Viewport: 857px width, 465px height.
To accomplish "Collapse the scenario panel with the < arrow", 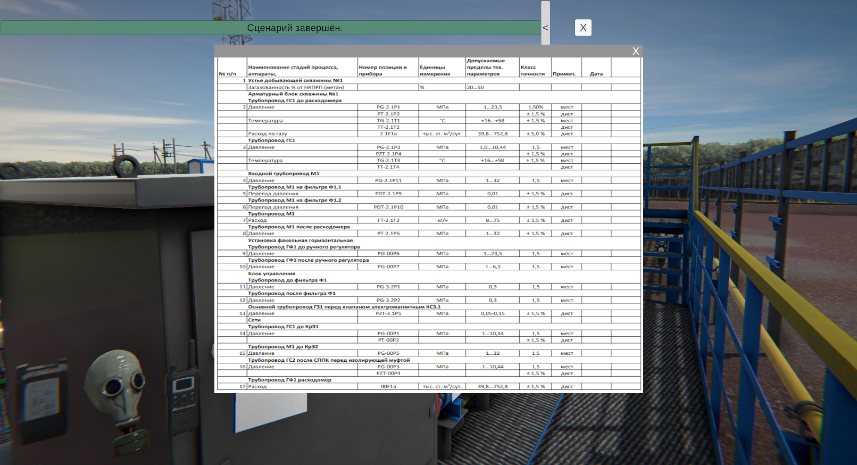I will tap(545, 28).
